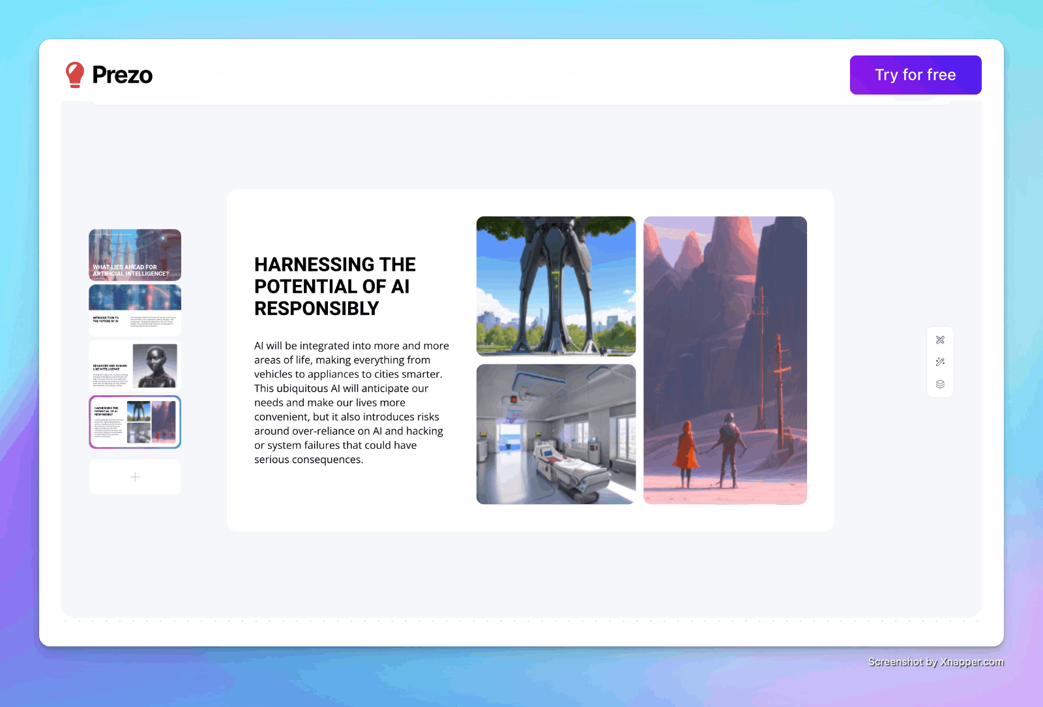Image resolution: width=1043 pixels, height=707 pixels.
Task: Select the mountain landscape with two figures image
Action: pos(725,361)
